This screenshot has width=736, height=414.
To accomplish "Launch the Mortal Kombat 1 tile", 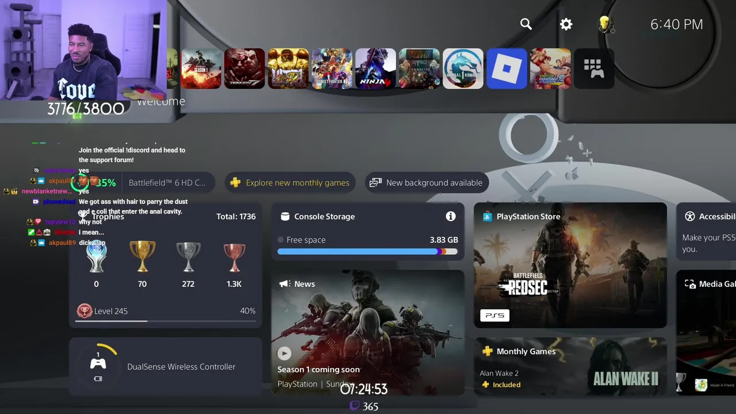I will coord(463,68).
